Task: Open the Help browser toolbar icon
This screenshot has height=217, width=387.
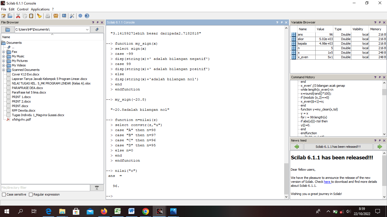Action: click(x=87, y=16)
